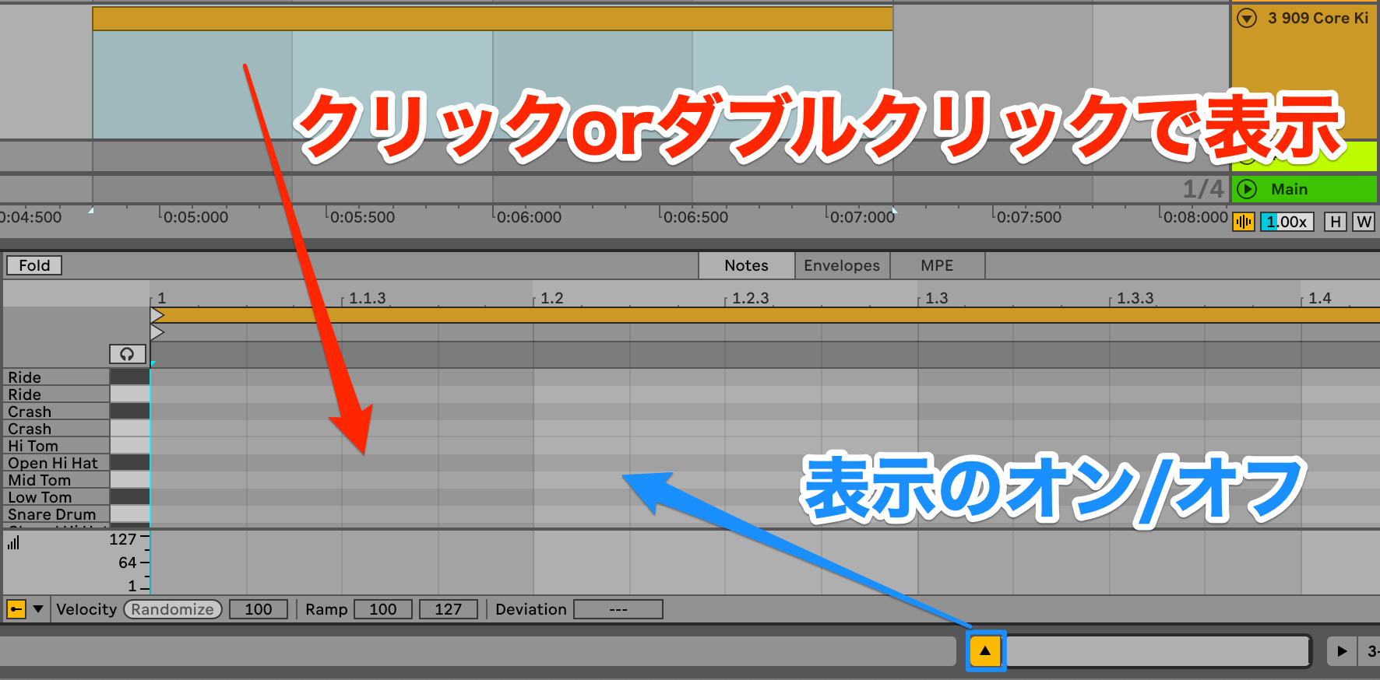The image size is (1380, 680).
Task: Open the lane chooser dropdown arrow
Action: [38, 609]
